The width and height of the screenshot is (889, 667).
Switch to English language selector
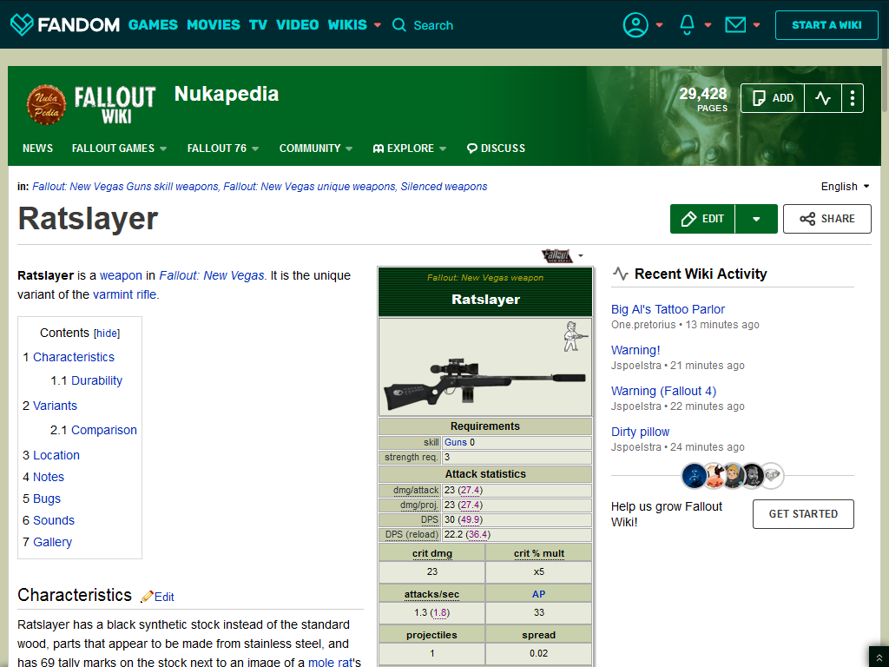point(844,186)
